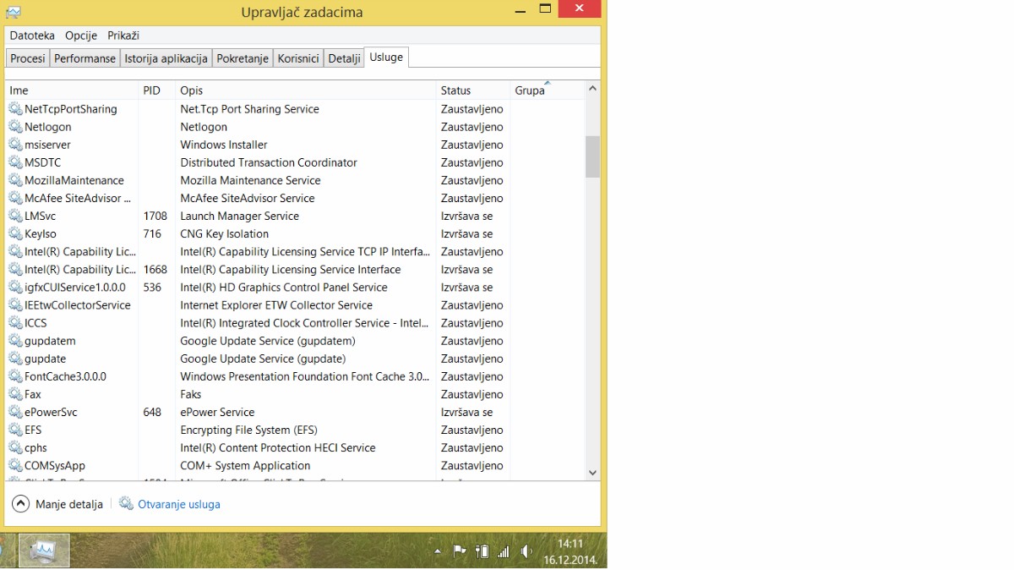Click the service icon beside LMSvc
The image size is (1014, 570).
pyautogui.click(x=15, y=216)
